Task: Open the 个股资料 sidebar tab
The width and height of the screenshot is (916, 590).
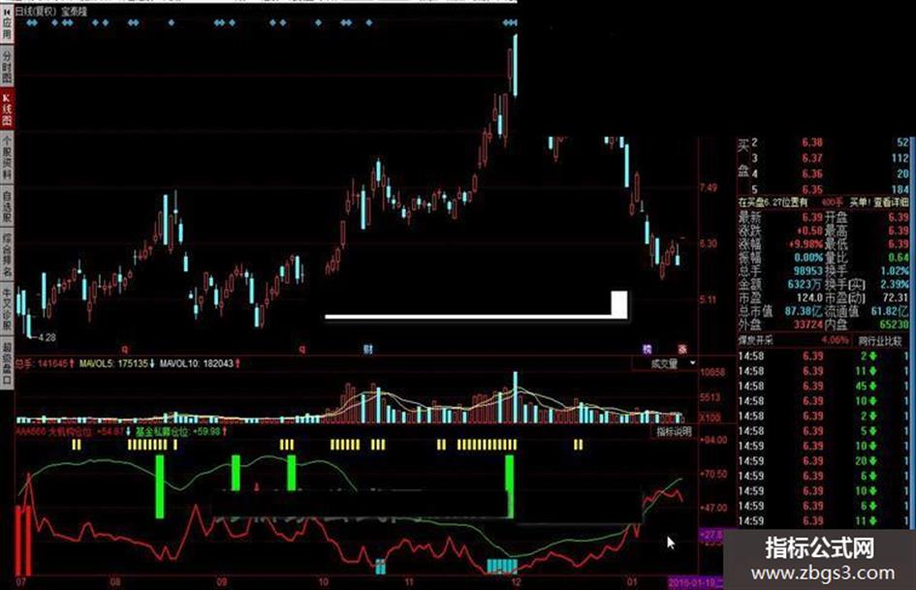Action: point(7,158)
